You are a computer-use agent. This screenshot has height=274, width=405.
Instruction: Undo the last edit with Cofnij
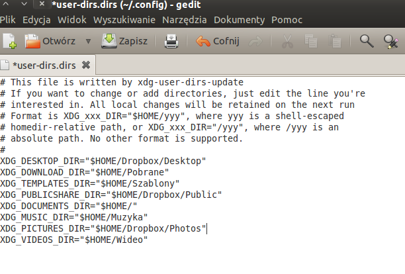click(x=218, y=41)
